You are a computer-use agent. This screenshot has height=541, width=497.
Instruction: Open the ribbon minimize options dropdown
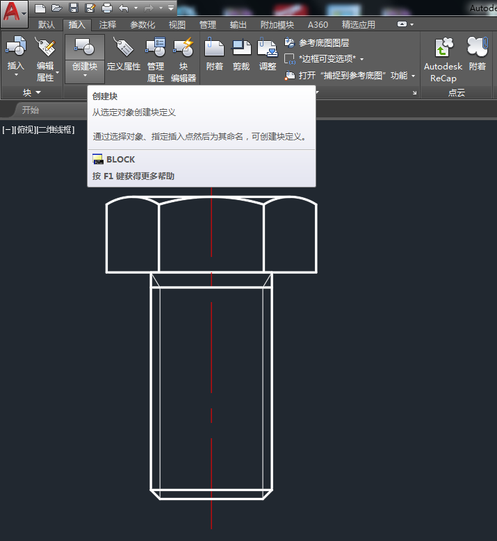click(x=412, y=24)
